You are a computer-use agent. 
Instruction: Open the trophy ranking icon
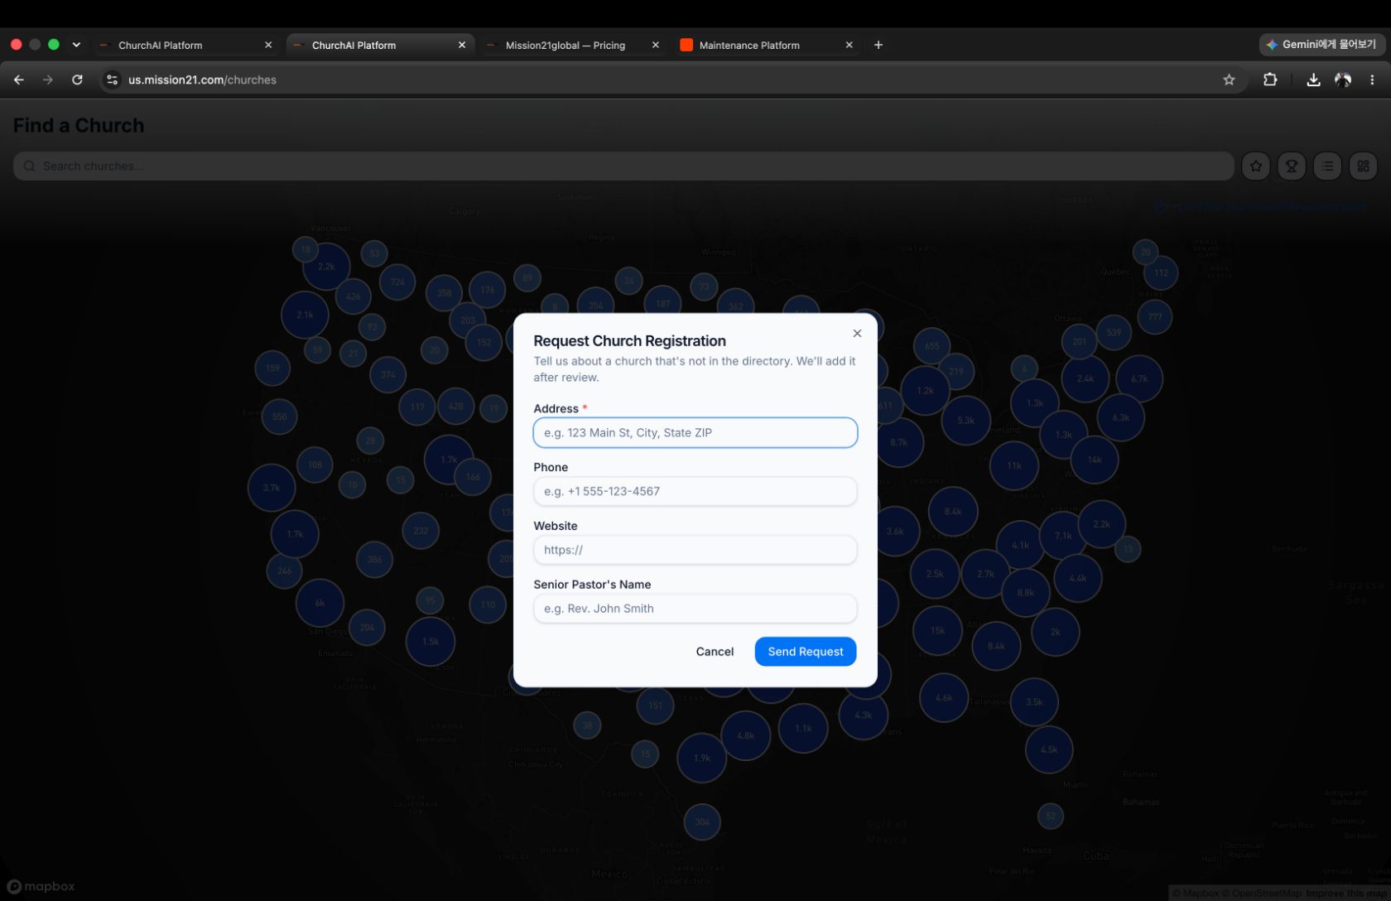point(1291,166)
